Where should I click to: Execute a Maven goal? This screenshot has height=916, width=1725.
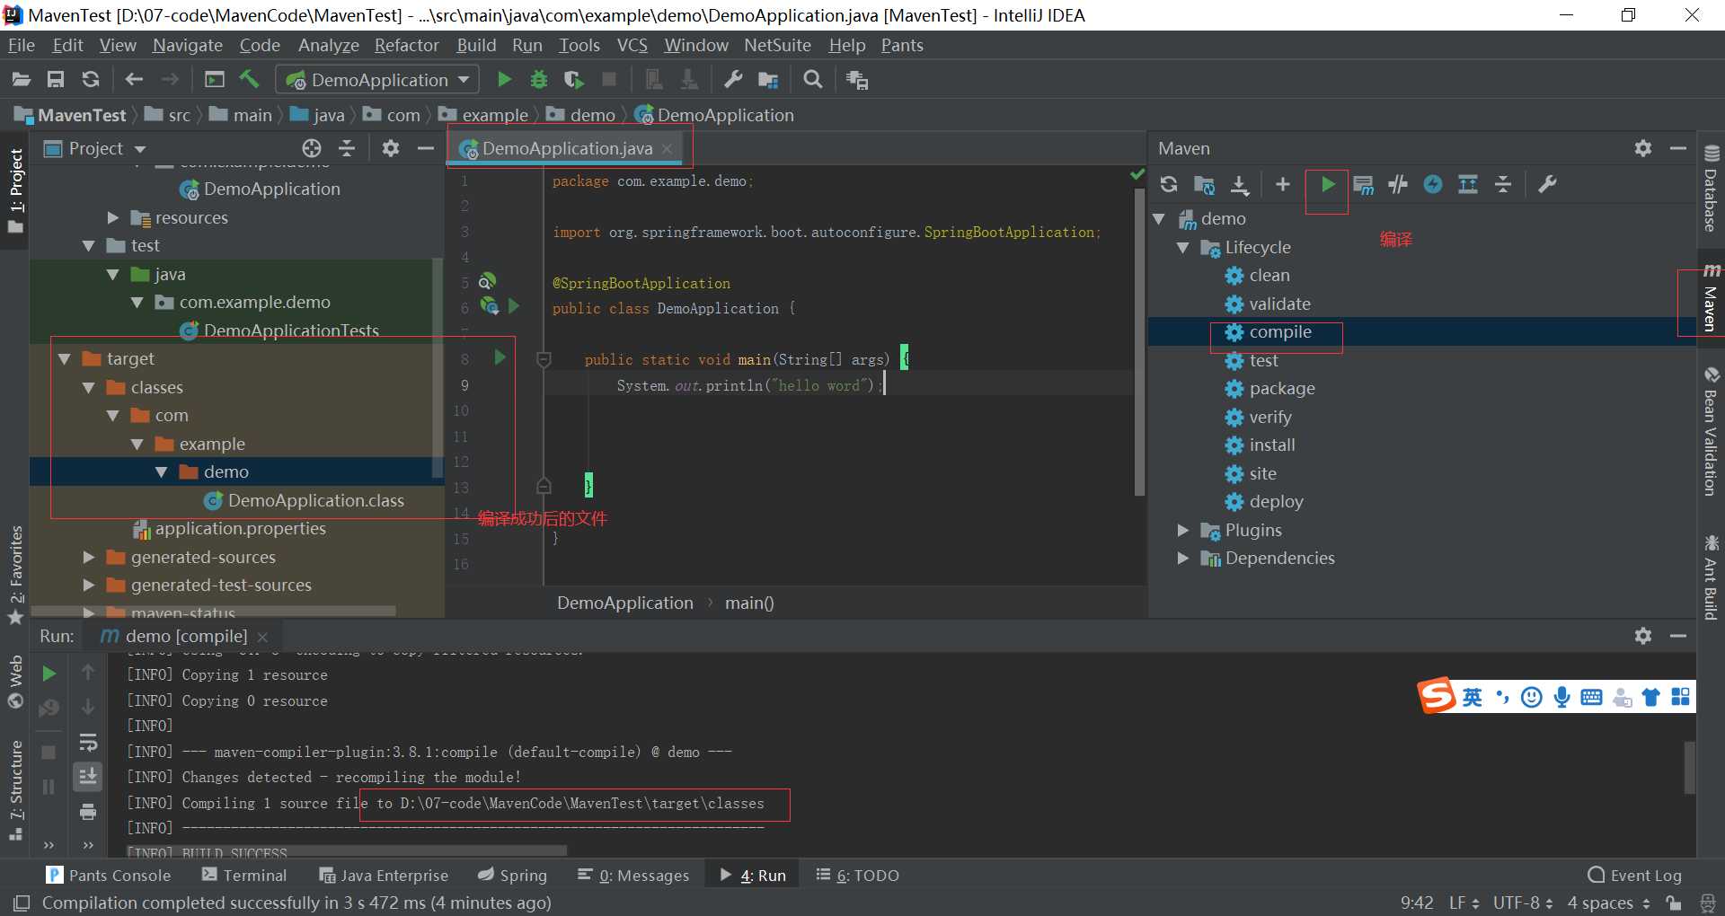(x=1363, y=185)
